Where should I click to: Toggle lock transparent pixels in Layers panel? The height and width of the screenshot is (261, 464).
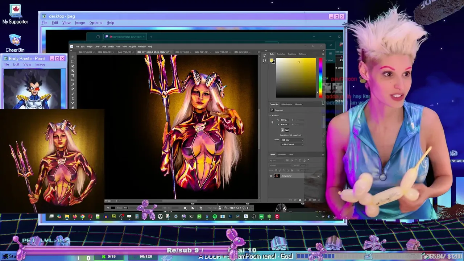point(276,170)
